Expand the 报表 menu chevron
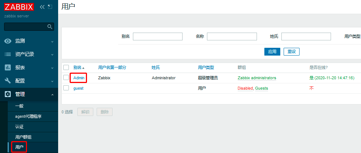Image resolution: width=361 pixels, height=153 pixels. 52,68
